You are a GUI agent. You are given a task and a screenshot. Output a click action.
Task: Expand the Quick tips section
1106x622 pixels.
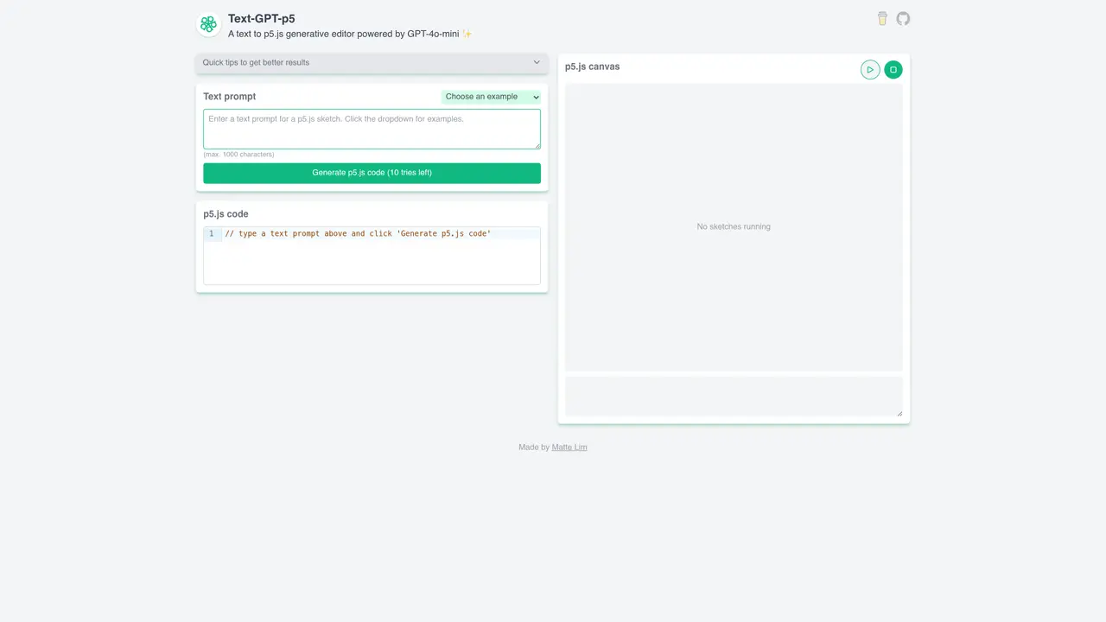[372, 62]
